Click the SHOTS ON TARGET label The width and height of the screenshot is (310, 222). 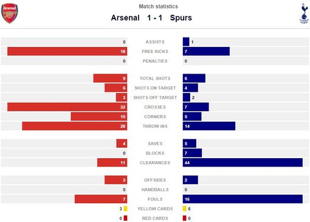click(x=155, y=88)
